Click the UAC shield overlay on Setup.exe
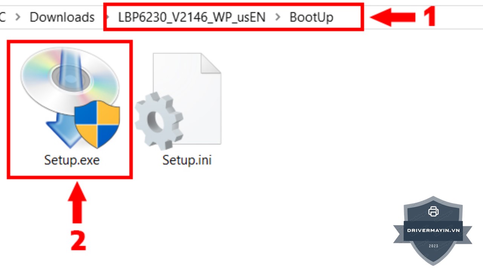Viewport: 483px width, 271px height. [97, 126]
